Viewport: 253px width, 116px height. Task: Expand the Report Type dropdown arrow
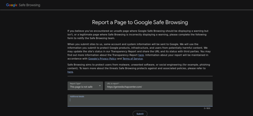[100, 86]
